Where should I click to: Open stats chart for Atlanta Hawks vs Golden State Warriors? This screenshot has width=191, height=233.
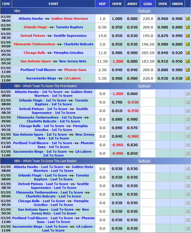(x=187, y=19)
